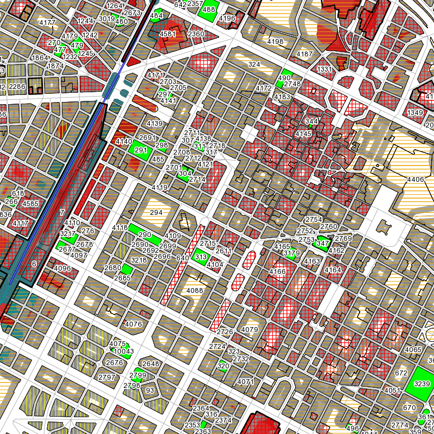Click parcel label 4163
434x434 pixels.
coord(311,261)
